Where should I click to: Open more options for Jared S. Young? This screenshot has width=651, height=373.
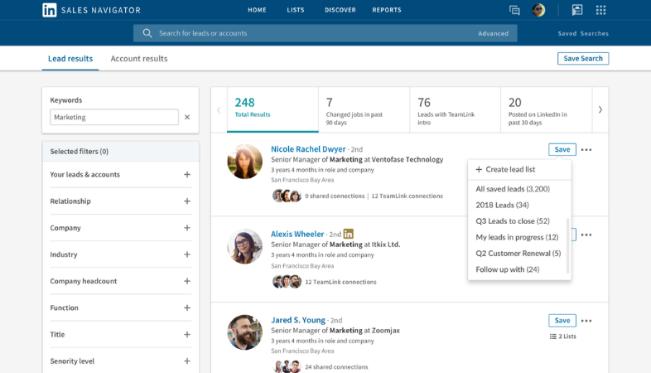[586, 321]
